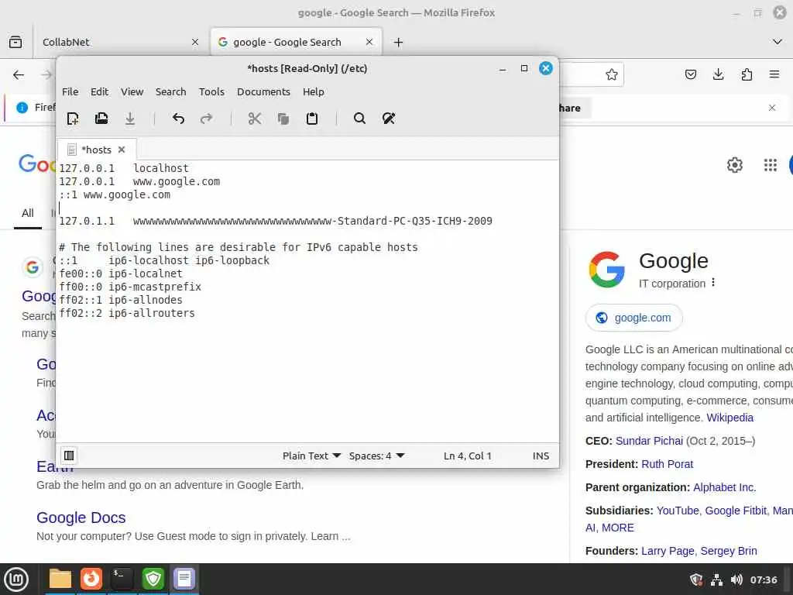
Task: Copy selected text using the toolbar icon
Action: (x=283, y=119)
